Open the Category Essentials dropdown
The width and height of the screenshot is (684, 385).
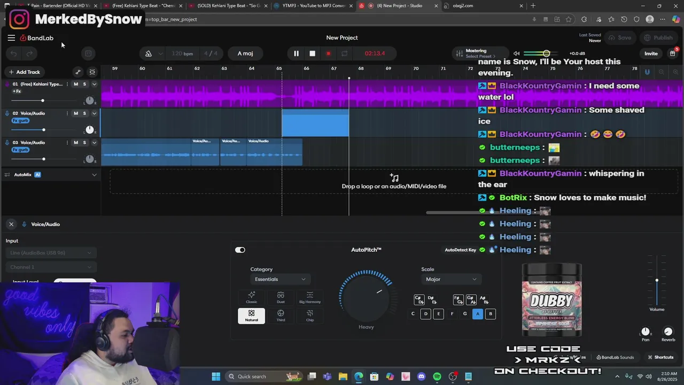(x=280, y=279)
